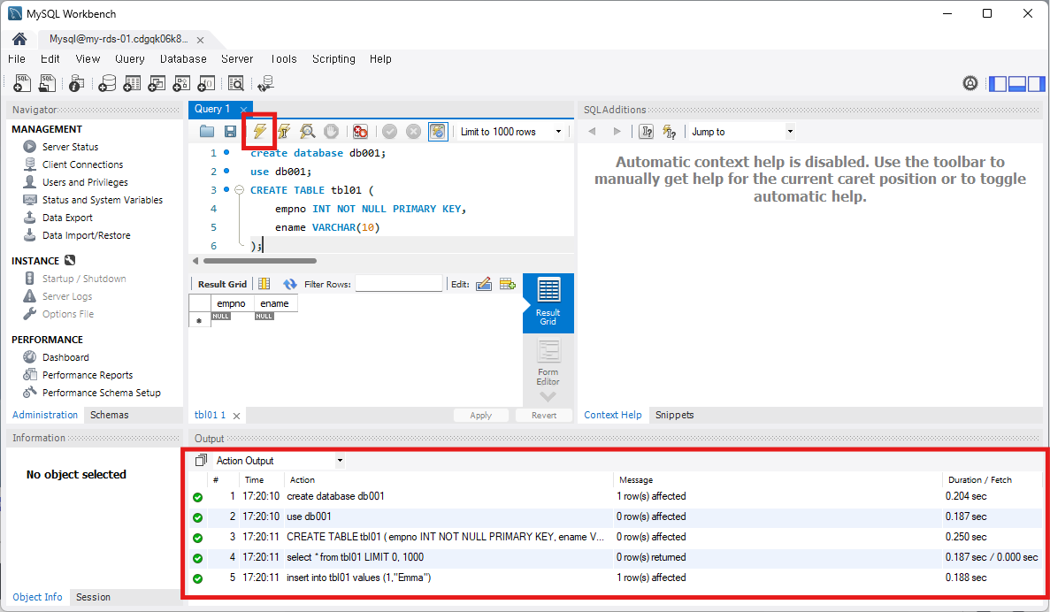Open Users and Privileges
Viewport: 1050px width, 612px height.
pyautogui.click(x=85, y=182)
